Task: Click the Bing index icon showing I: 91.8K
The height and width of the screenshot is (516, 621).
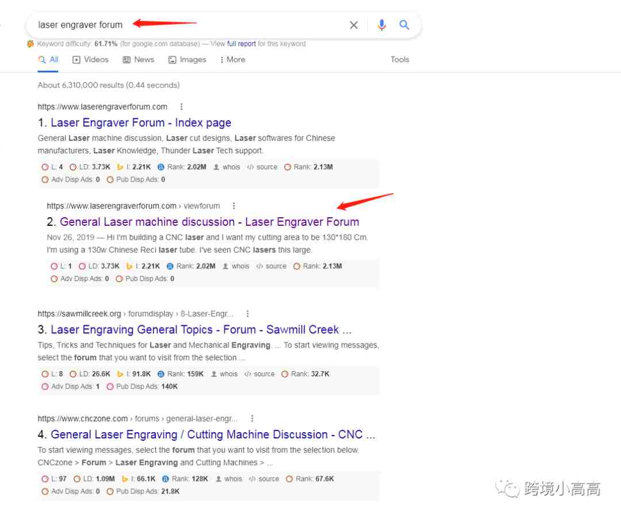Action: (x=120, y=374)
